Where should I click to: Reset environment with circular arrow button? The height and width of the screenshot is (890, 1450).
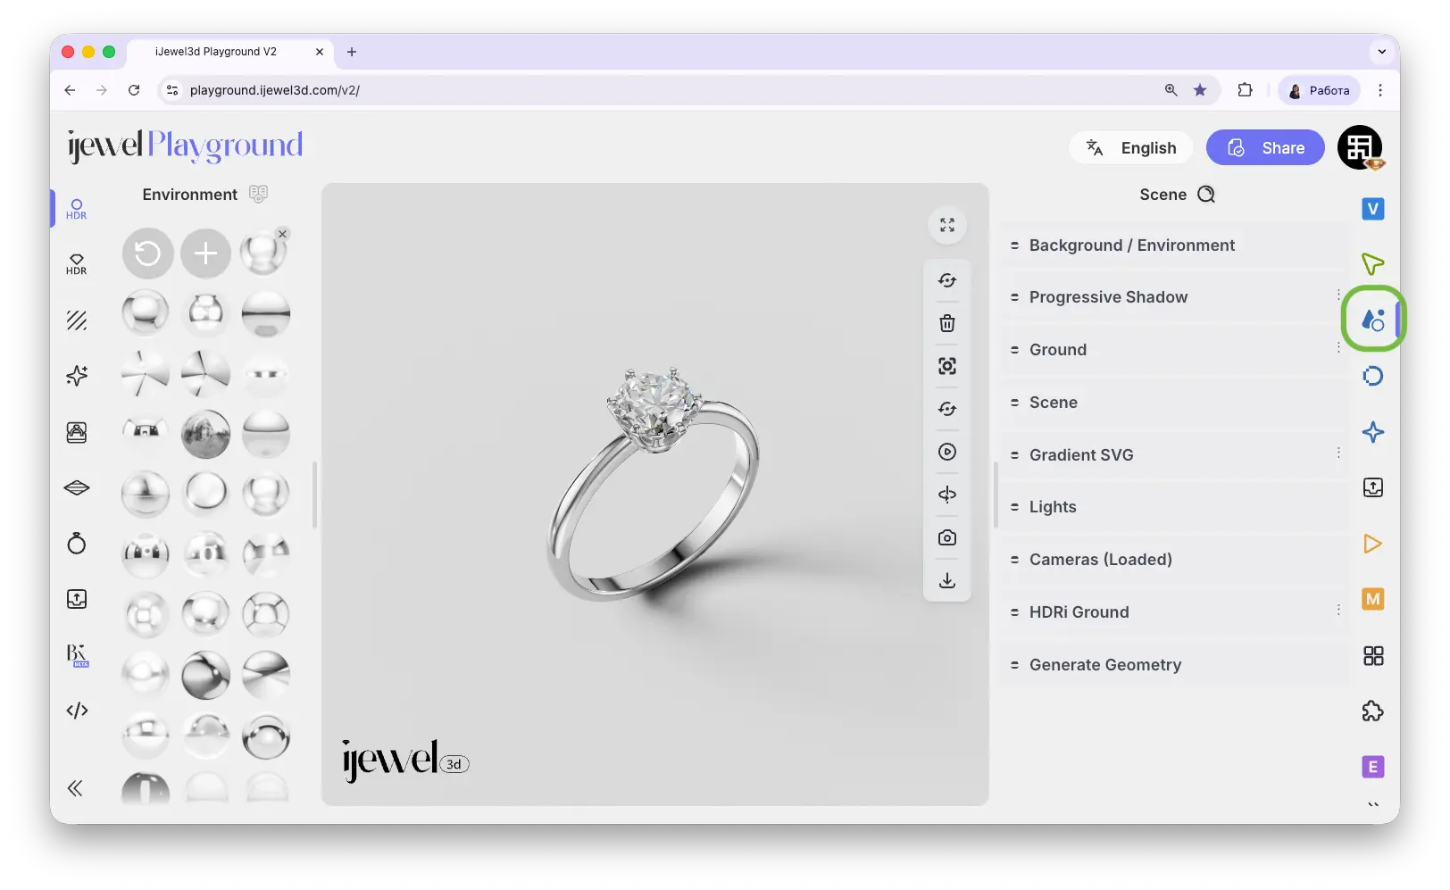tap(147, 254)
